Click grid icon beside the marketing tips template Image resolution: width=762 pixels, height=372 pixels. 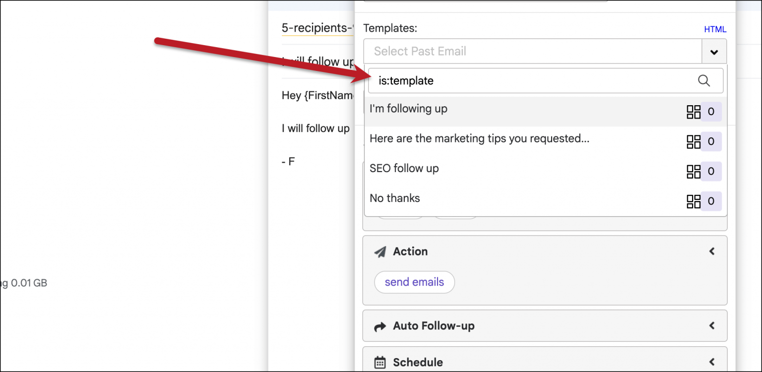click(x=693, y=141)
